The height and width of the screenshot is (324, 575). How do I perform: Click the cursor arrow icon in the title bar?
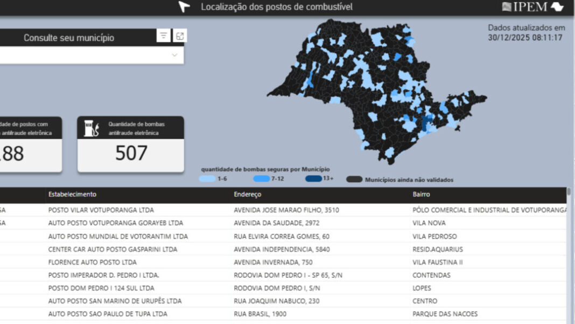coord(184,7)
